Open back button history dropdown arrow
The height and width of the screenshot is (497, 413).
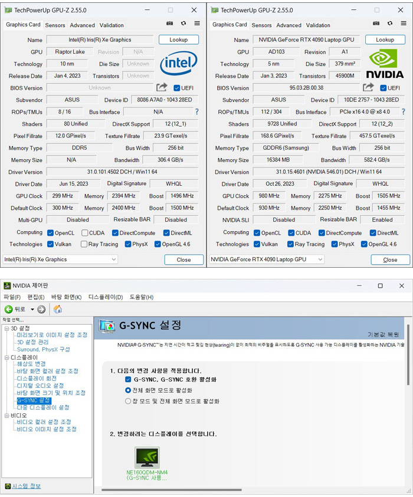(x=32, y=310)
